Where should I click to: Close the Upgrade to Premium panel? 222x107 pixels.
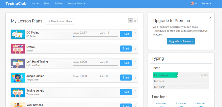pyautogui.click(x=210, y=18)
